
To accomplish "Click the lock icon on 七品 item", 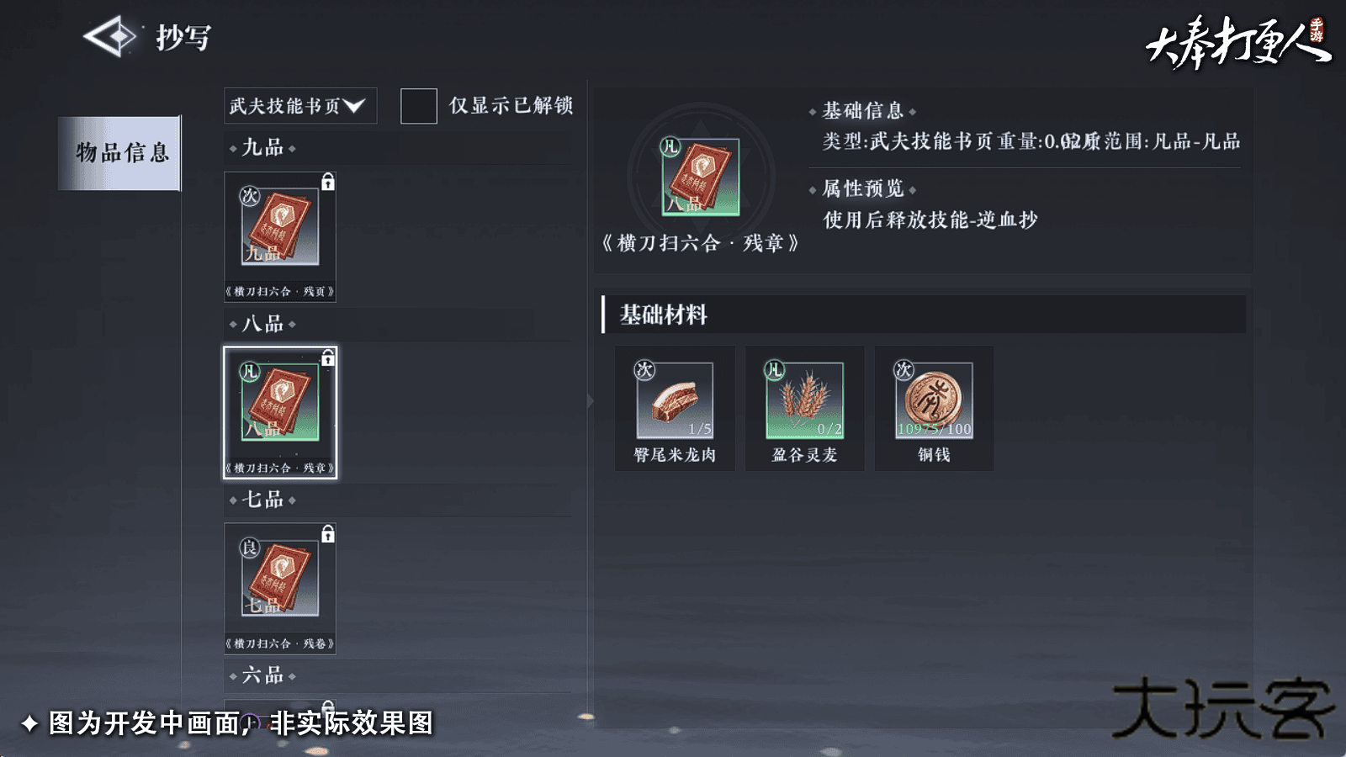I will click(328, 533).
